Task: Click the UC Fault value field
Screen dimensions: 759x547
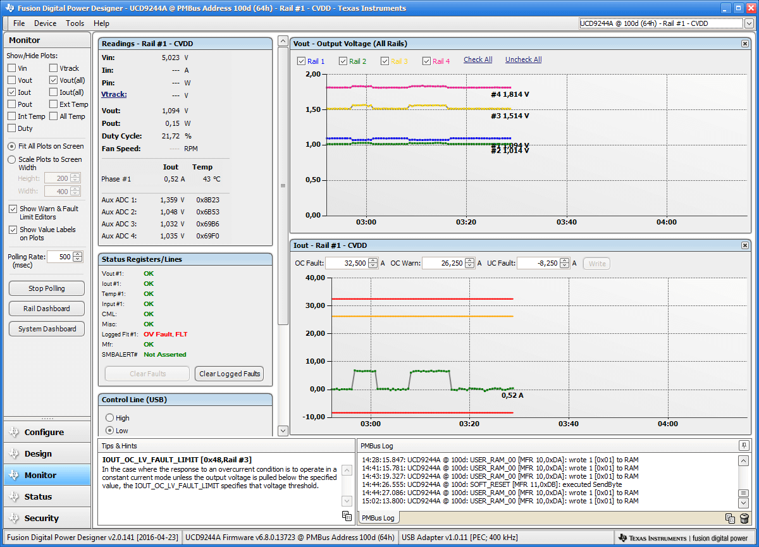Action: click(538, 263)
